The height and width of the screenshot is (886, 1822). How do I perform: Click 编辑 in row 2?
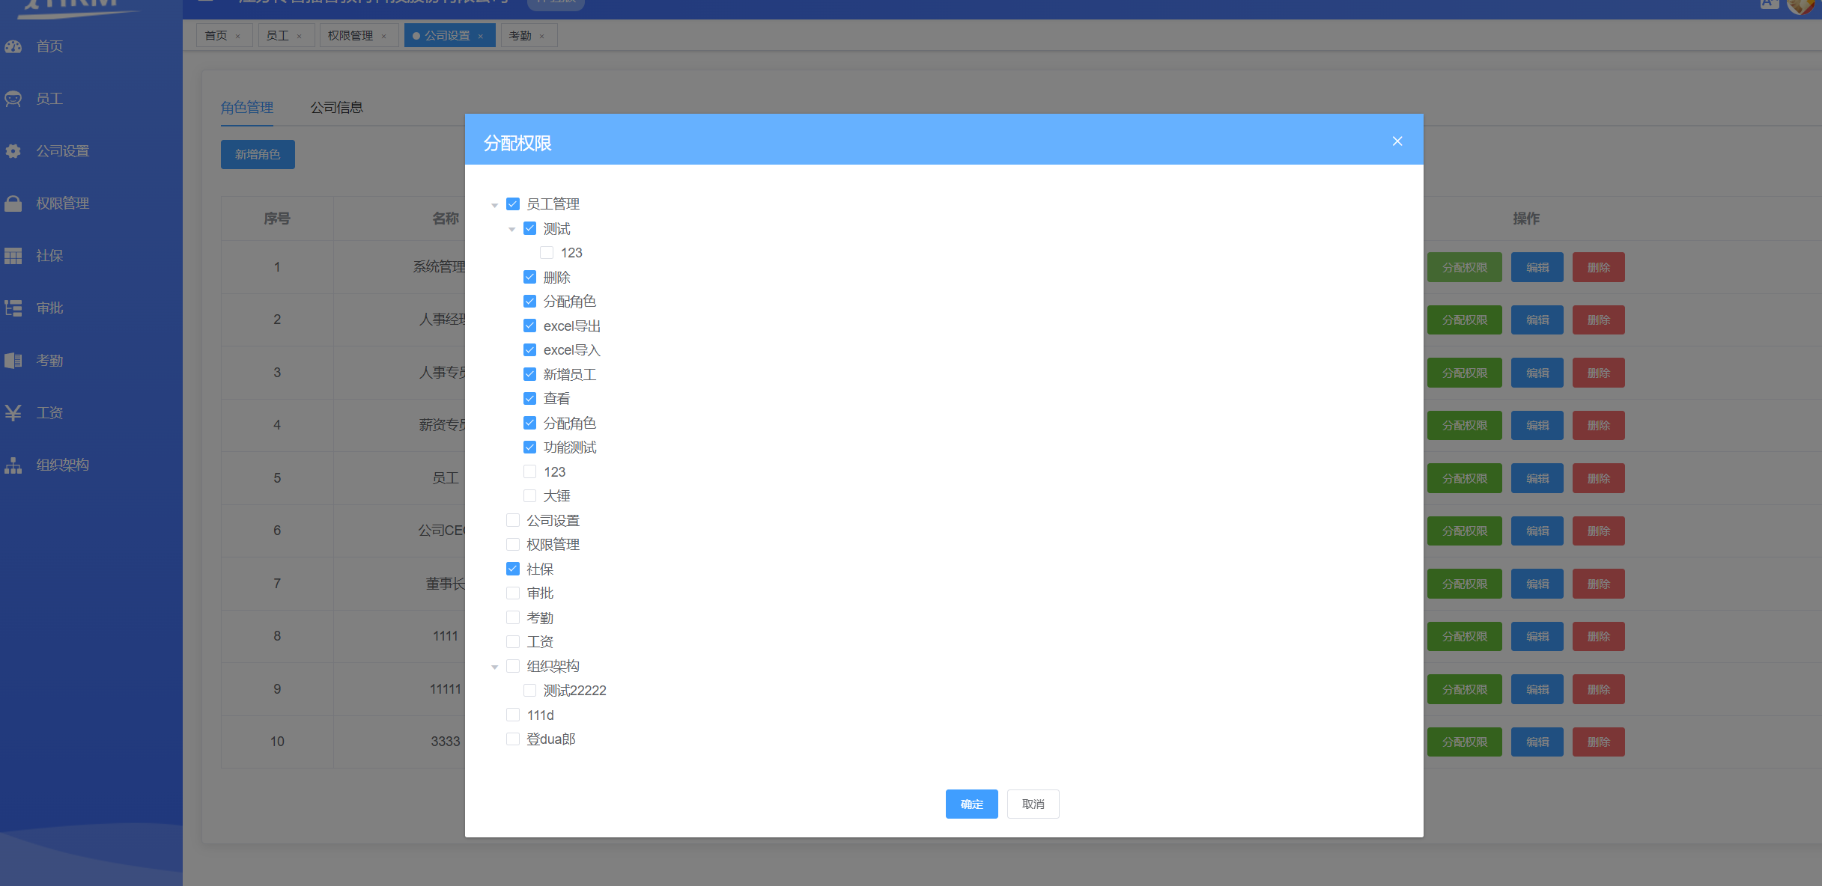(1537, 320)
